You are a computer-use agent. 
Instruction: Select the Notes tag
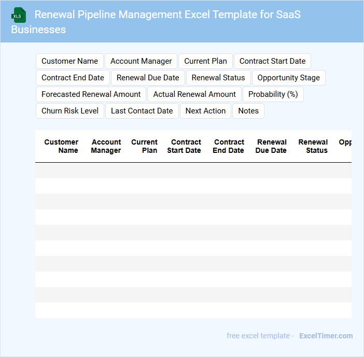coord(248,111)
